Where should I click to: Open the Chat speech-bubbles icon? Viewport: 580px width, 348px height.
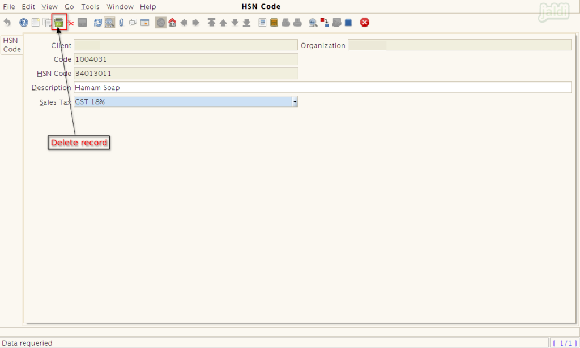point(133,23)
